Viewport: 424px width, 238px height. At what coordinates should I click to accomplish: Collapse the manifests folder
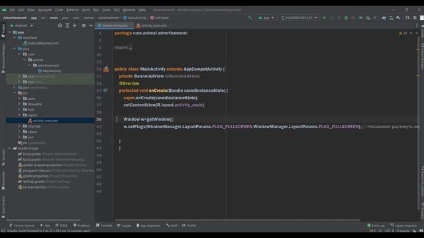pyautogui.click(x=15, y=38)
